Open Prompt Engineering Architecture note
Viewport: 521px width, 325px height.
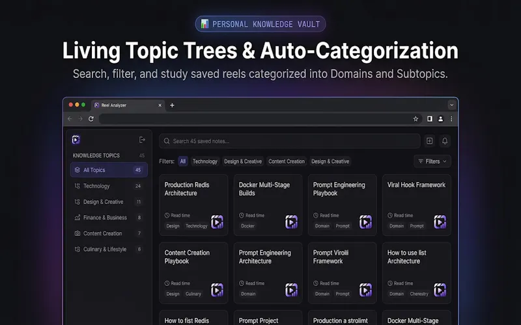(x=268, y=273)
